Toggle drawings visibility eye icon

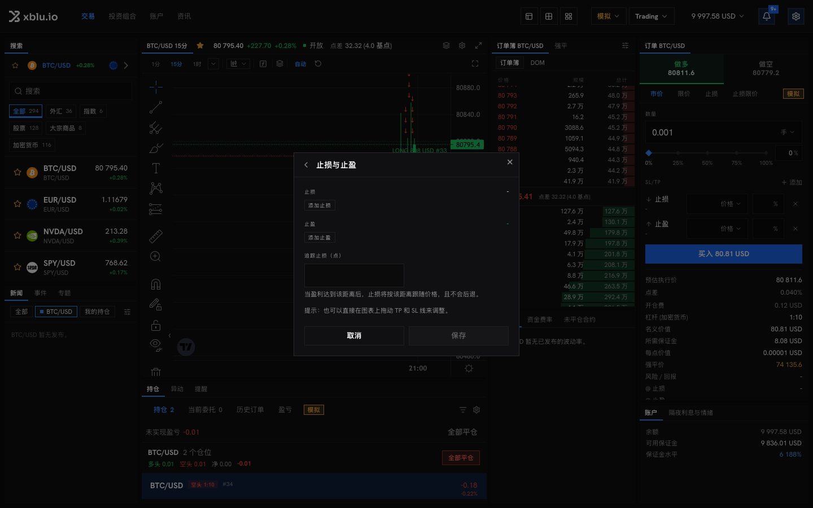pyautogui.click(x=156, y=345)
